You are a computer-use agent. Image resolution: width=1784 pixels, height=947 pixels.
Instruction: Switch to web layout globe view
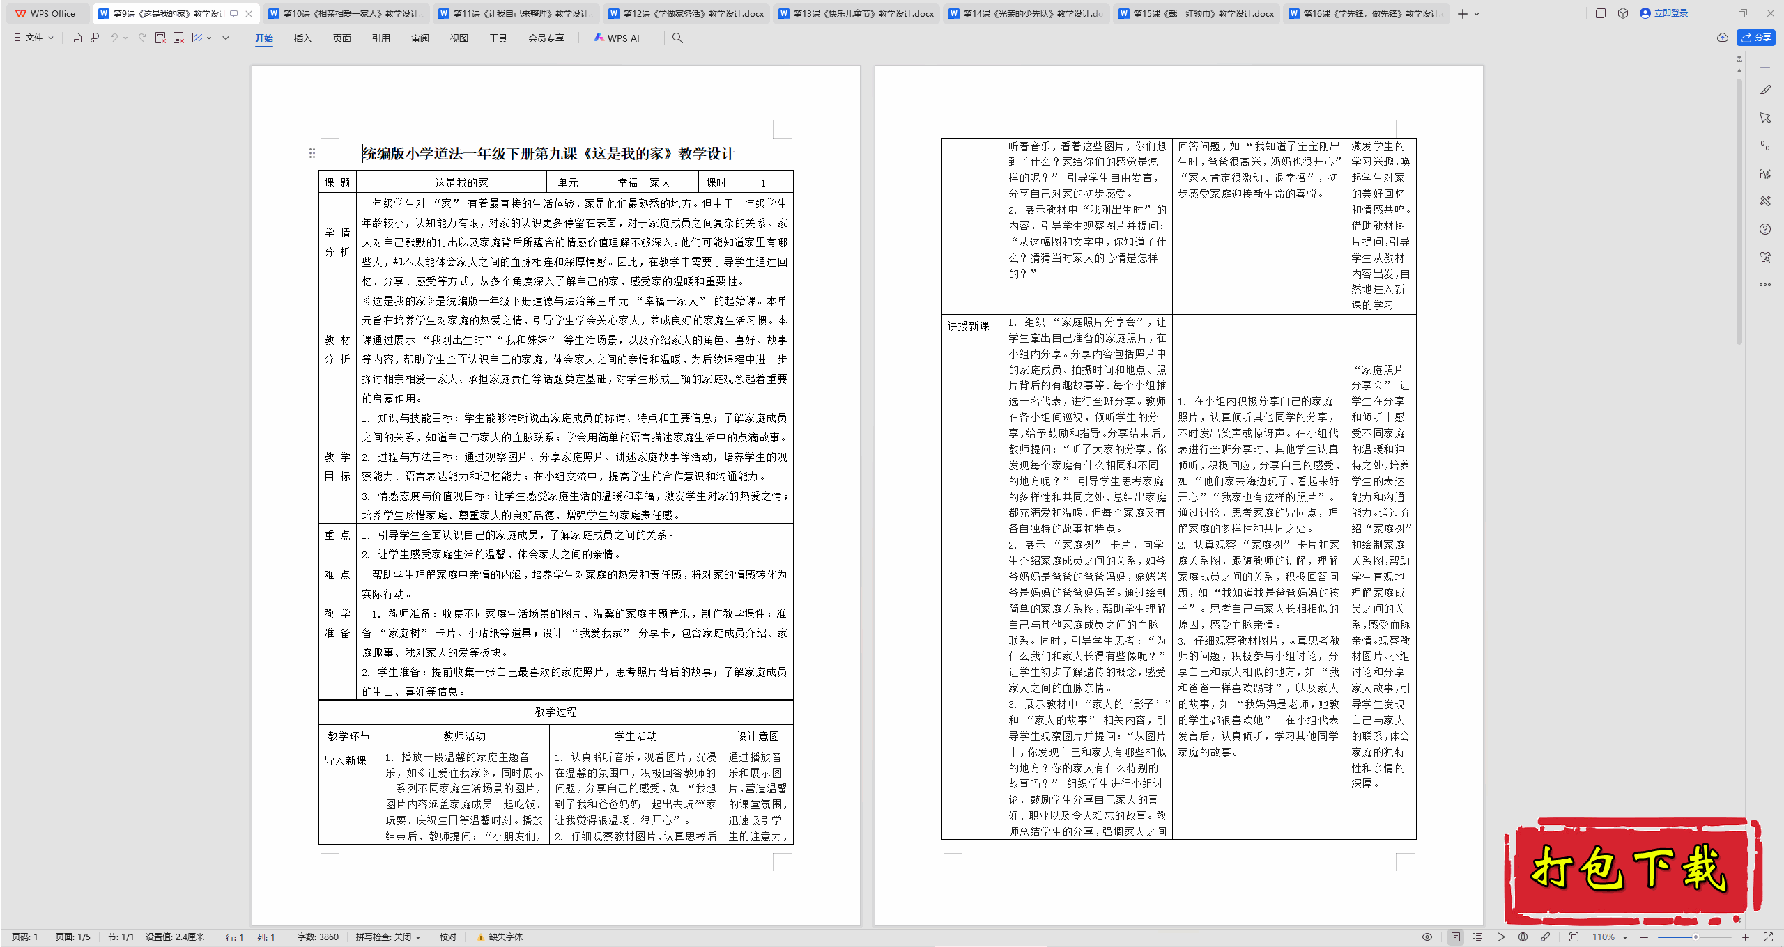click(x=1523, y=937)
